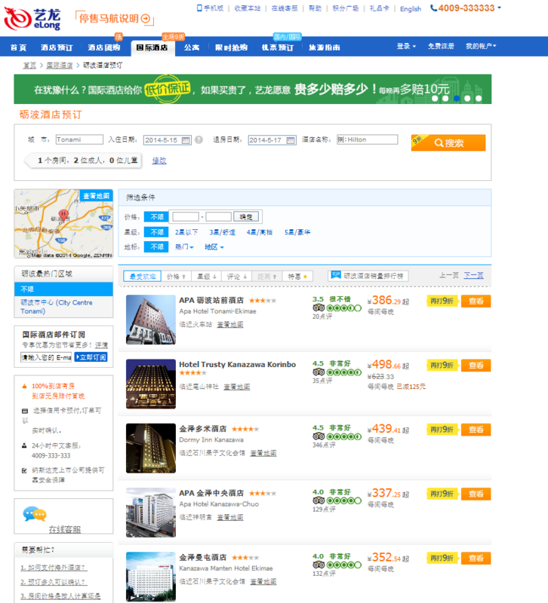This screenshot has width=548, height=603.
Task: Click the orange 搜索 search button
Action: click(448, 143)
